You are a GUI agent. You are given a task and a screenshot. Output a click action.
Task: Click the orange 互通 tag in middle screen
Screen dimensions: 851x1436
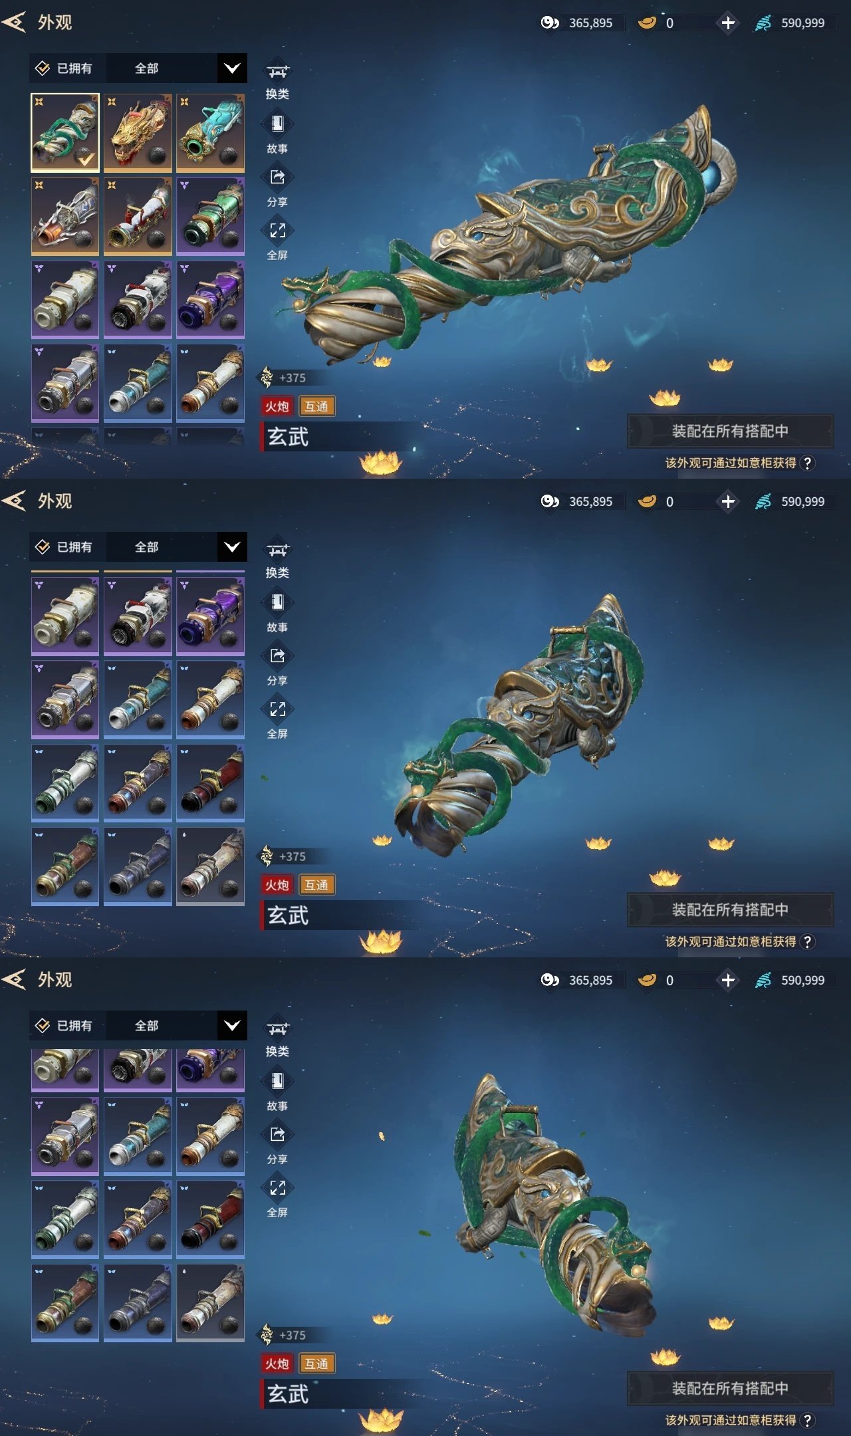coord(316,885)
